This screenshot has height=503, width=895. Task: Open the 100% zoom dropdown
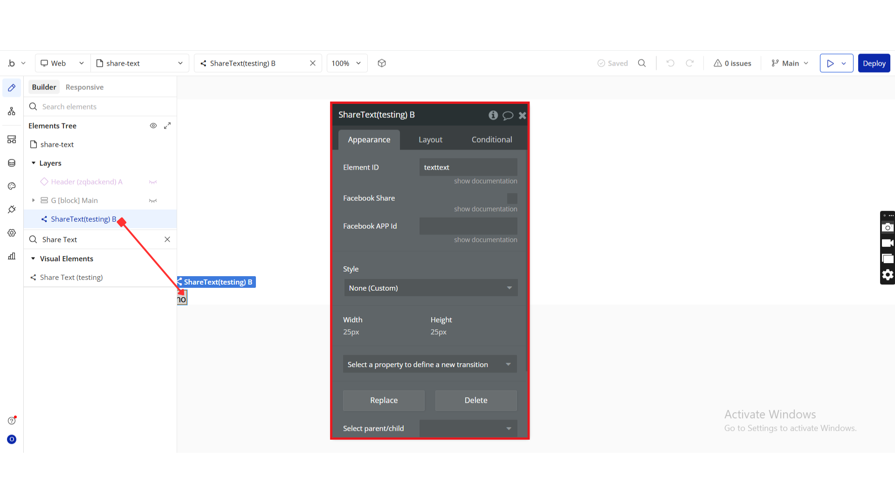point(346,63)
